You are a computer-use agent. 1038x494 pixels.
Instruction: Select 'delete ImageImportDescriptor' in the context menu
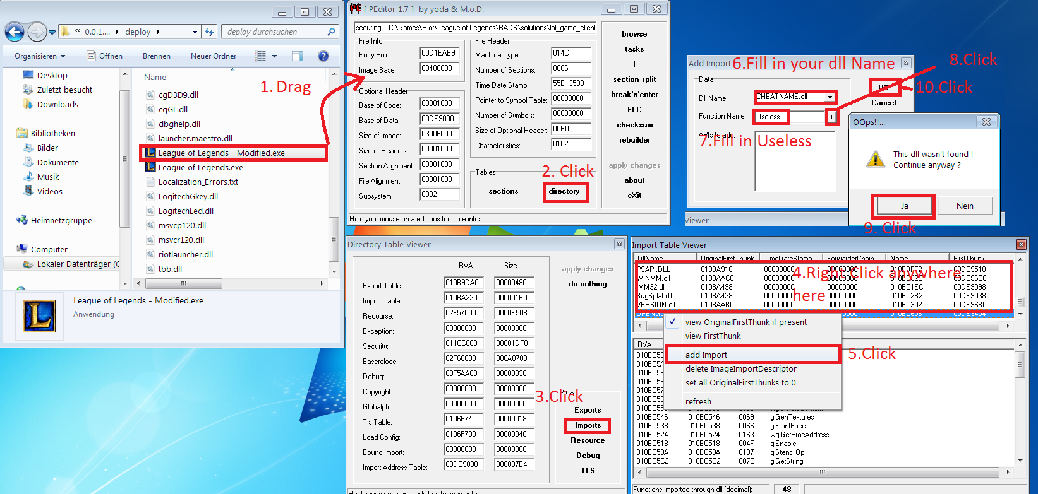(x=740, y=368)
